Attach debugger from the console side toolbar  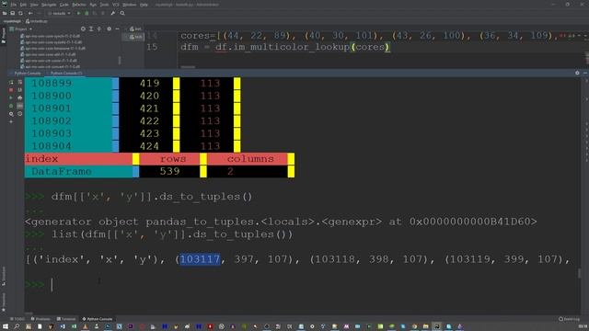11,106
